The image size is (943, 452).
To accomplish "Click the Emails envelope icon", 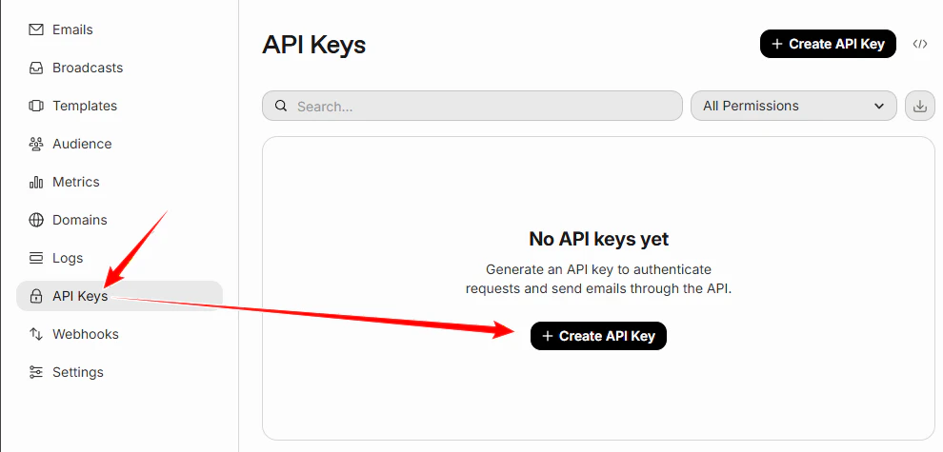I will point(36,29).
